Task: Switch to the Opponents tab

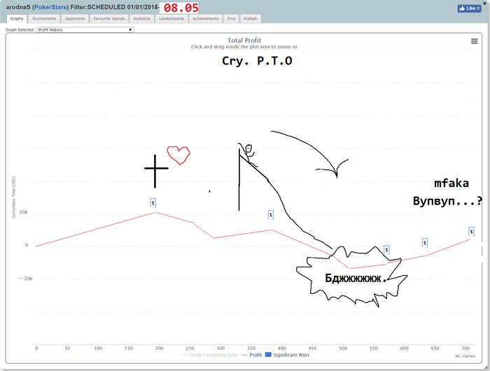Action: 75,19
